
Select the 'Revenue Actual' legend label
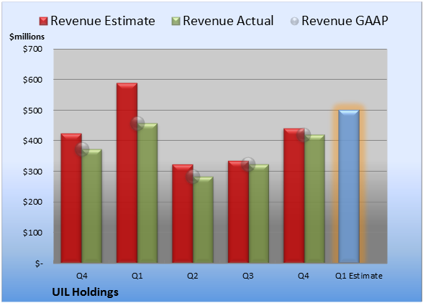(228, 21)
